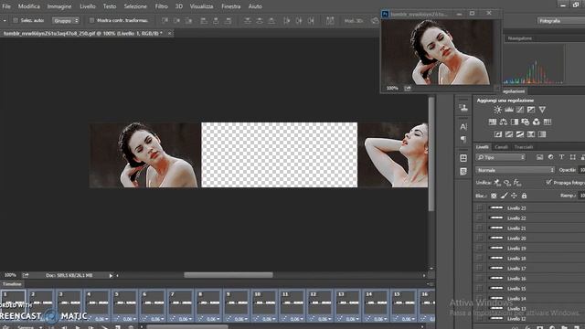Open the Modifica menu
585x329 pixels.
click(x=29, y=6)
